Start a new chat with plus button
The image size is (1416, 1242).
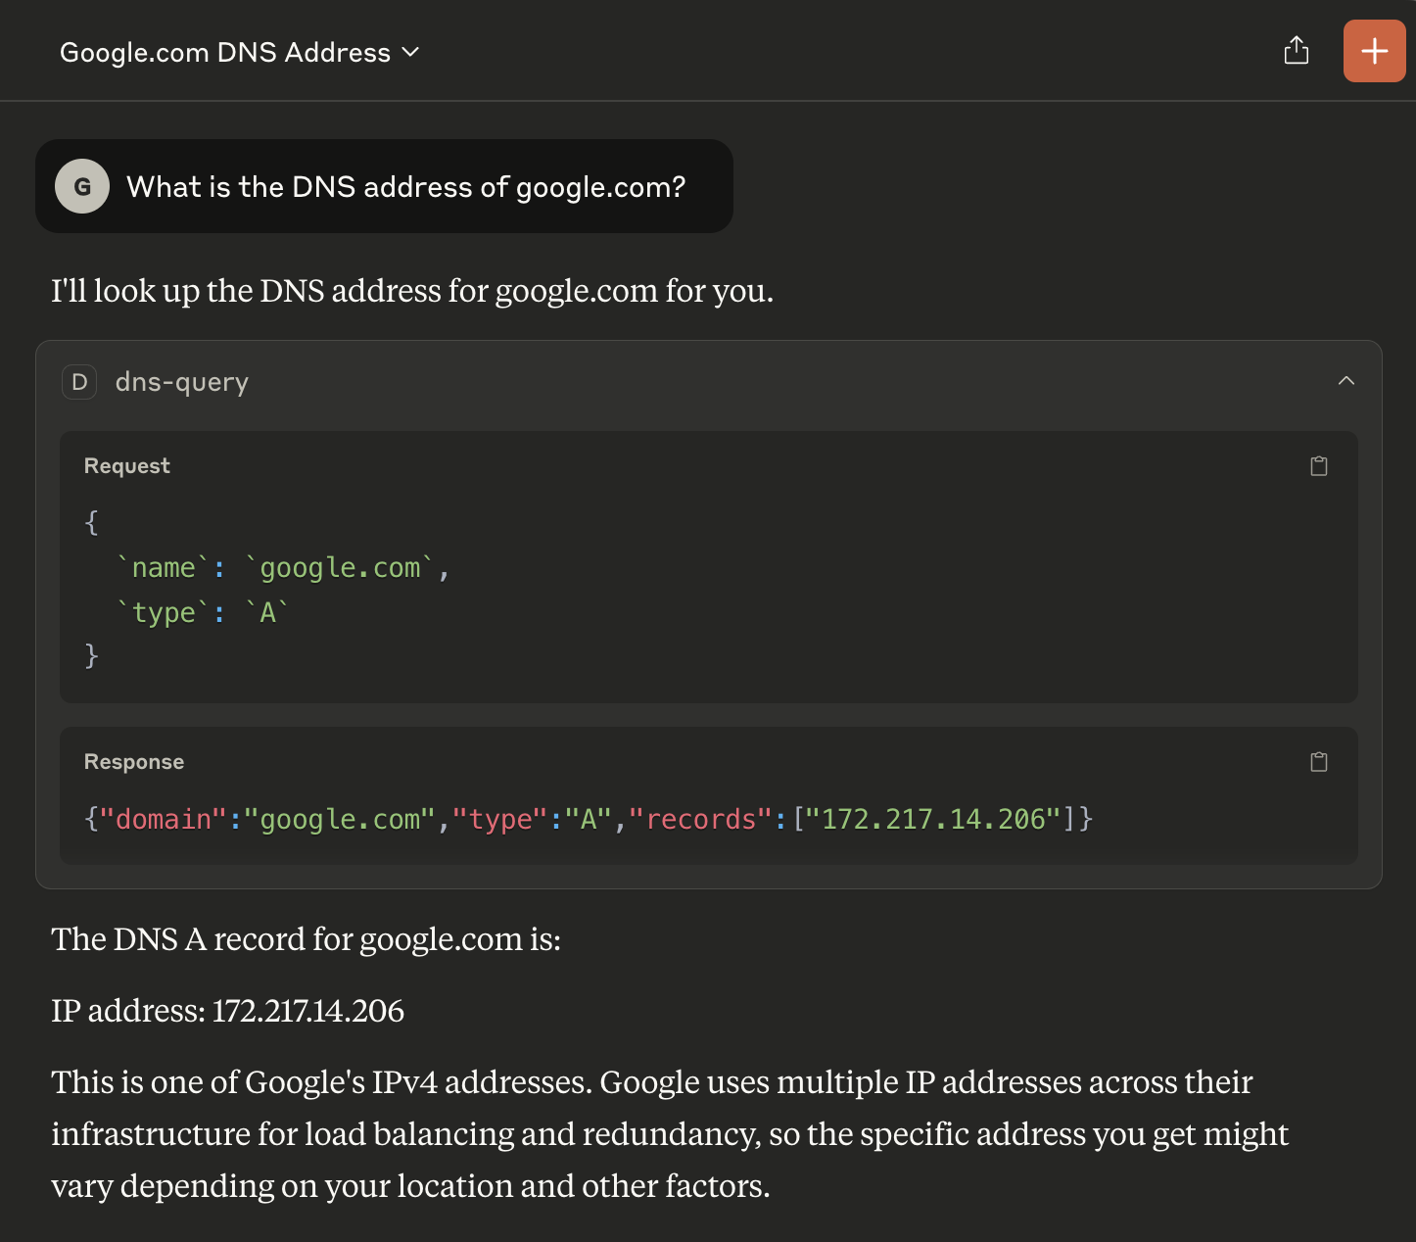1375,51
